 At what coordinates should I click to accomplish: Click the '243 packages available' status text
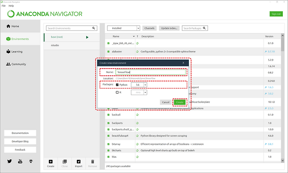(x=118, y=166)
